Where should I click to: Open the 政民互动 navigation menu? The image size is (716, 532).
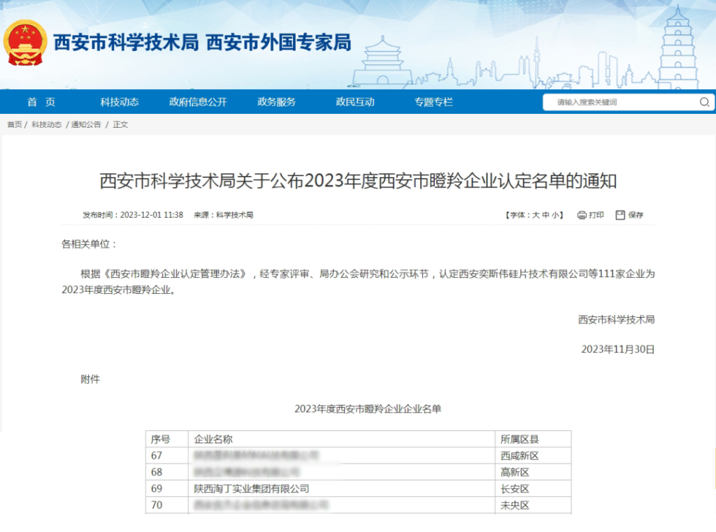355,101
